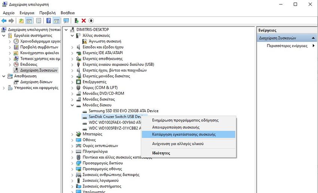
Task: Collapse the Διαχείριση Συσκευών actions section header arrow
Action: 314,38
